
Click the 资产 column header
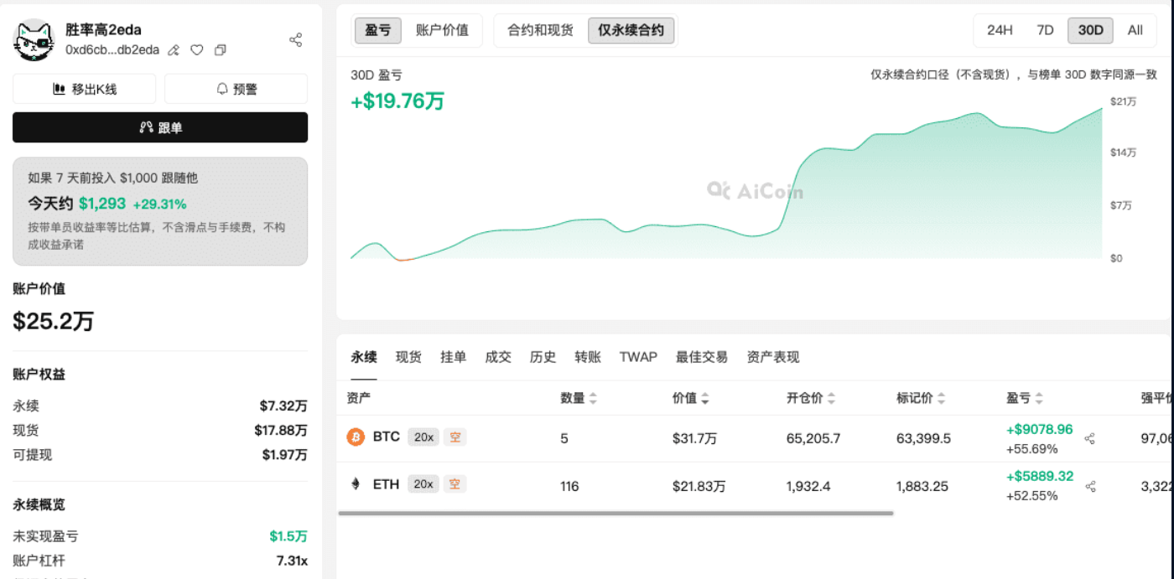(359, 398)
